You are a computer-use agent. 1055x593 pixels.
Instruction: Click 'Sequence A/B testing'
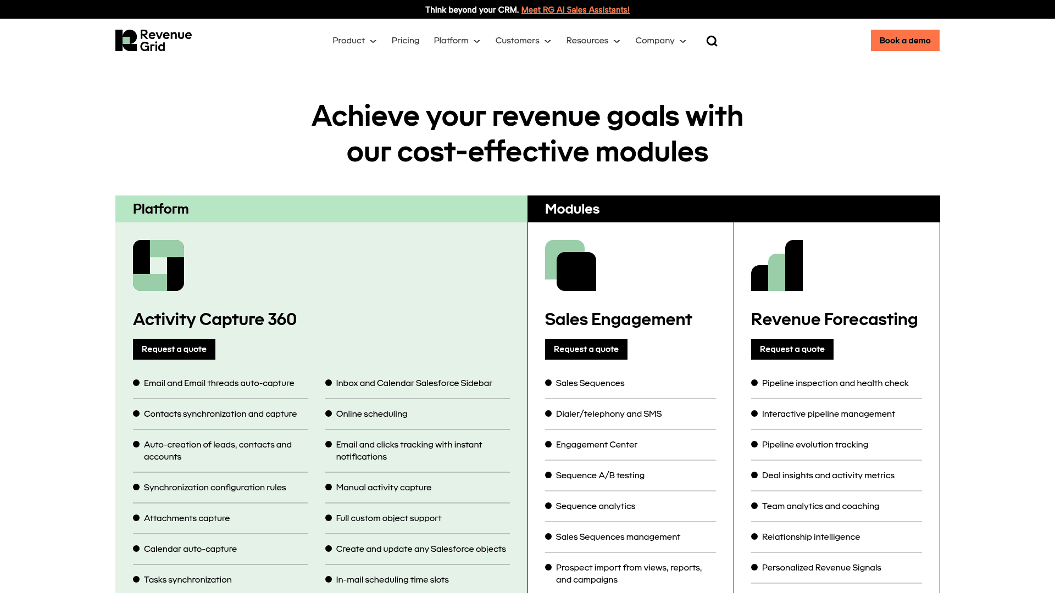pos(600,475)
